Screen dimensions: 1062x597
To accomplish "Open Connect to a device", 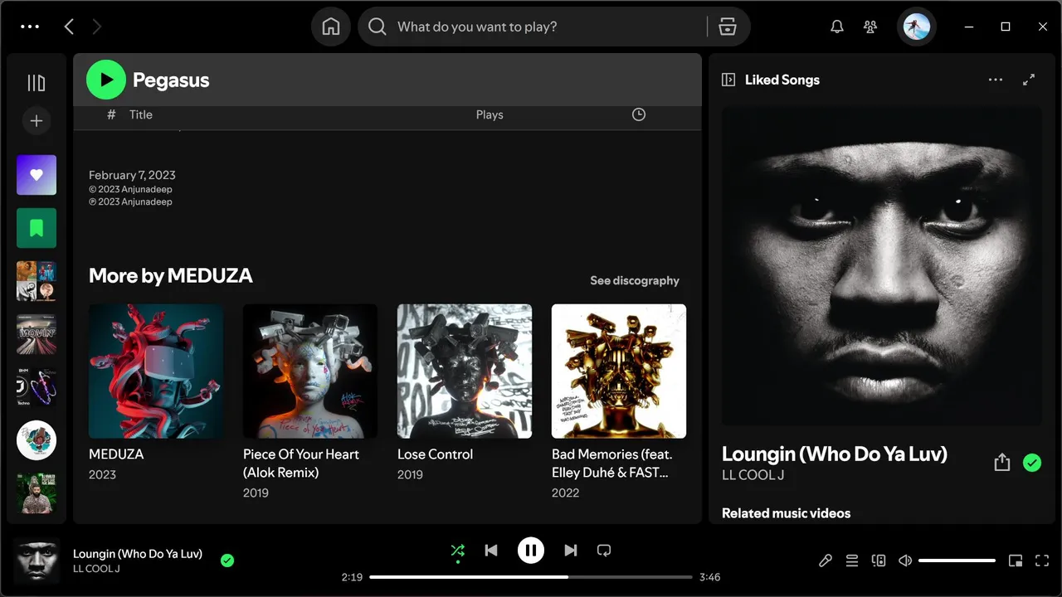I will coord(879,561).
